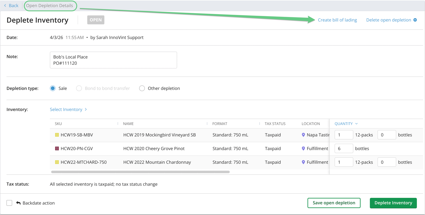Click the OPEN status badge

[x=96, y=20]
